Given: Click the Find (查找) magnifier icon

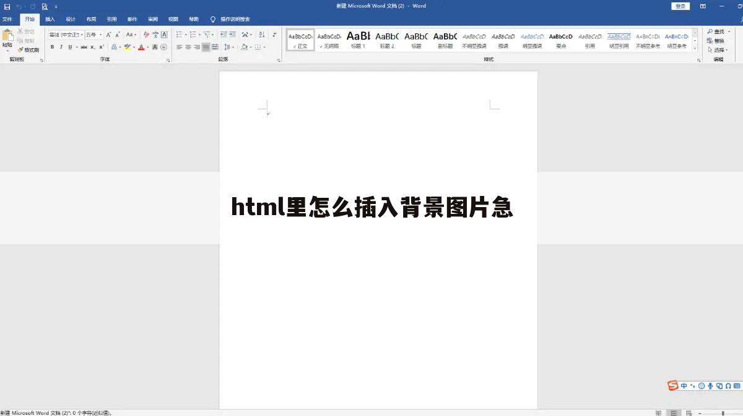Looking at the screenshot, I should pos(710,31).
